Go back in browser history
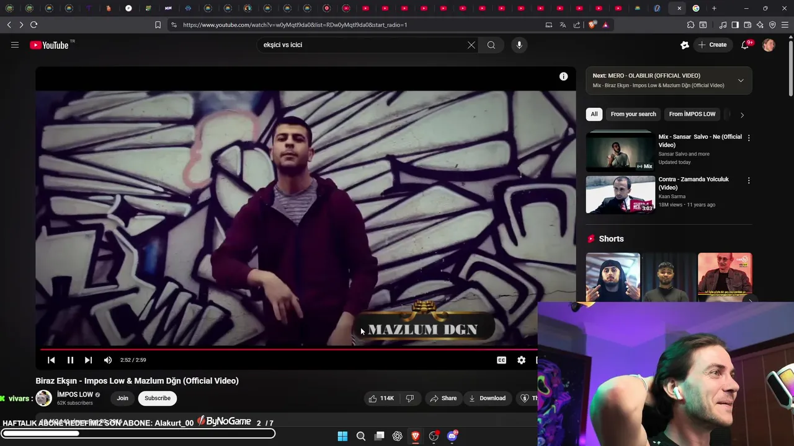The image size is (794, 446). point(9,25)
